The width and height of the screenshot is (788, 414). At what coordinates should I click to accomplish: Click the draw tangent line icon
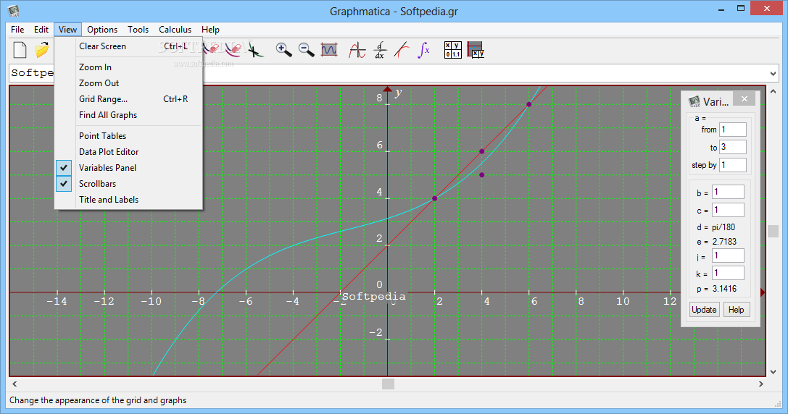tap(402, 50)
